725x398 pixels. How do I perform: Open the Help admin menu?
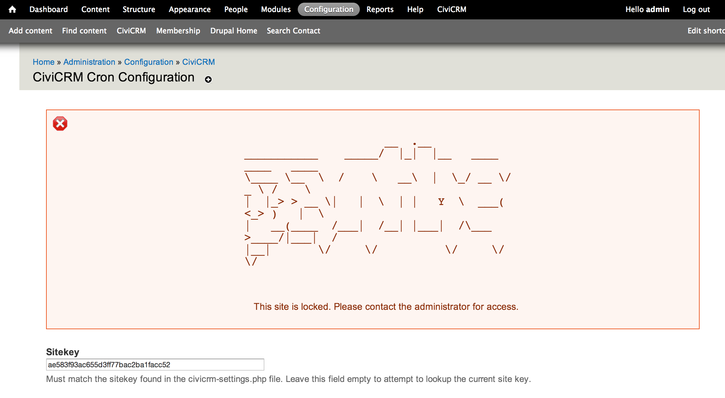(x=415, y=9)
